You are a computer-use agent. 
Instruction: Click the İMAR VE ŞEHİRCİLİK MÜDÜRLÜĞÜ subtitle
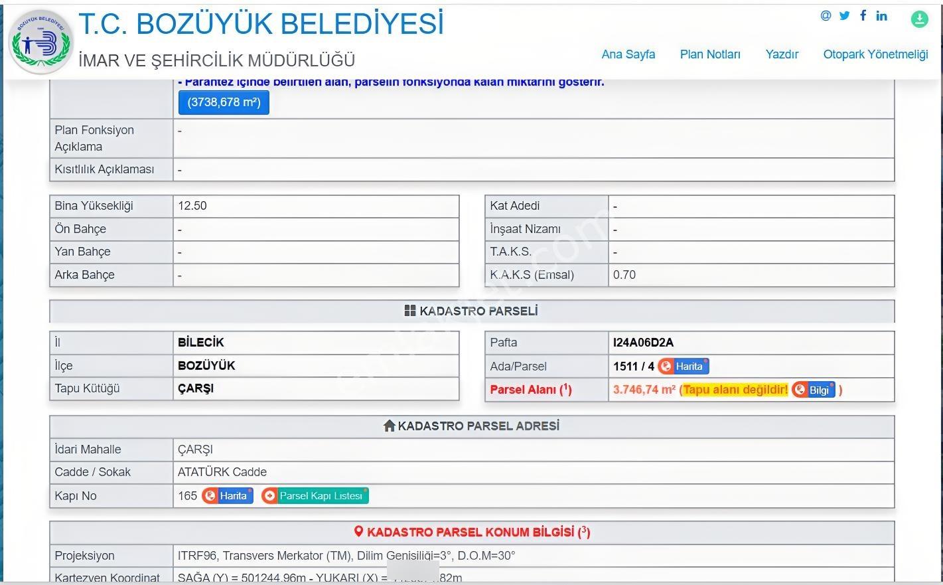click(x=216, y=60)
